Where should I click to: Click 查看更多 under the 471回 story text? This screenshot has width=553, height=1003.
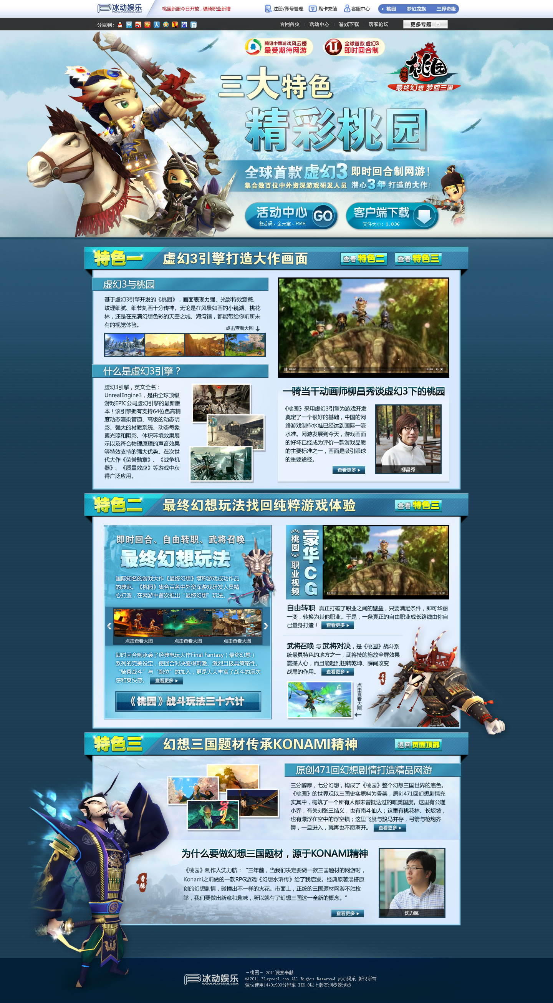click(389, 828)
